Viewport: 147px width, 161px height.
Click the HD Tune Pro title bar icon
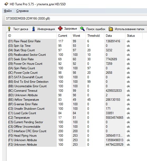[6, 4]
